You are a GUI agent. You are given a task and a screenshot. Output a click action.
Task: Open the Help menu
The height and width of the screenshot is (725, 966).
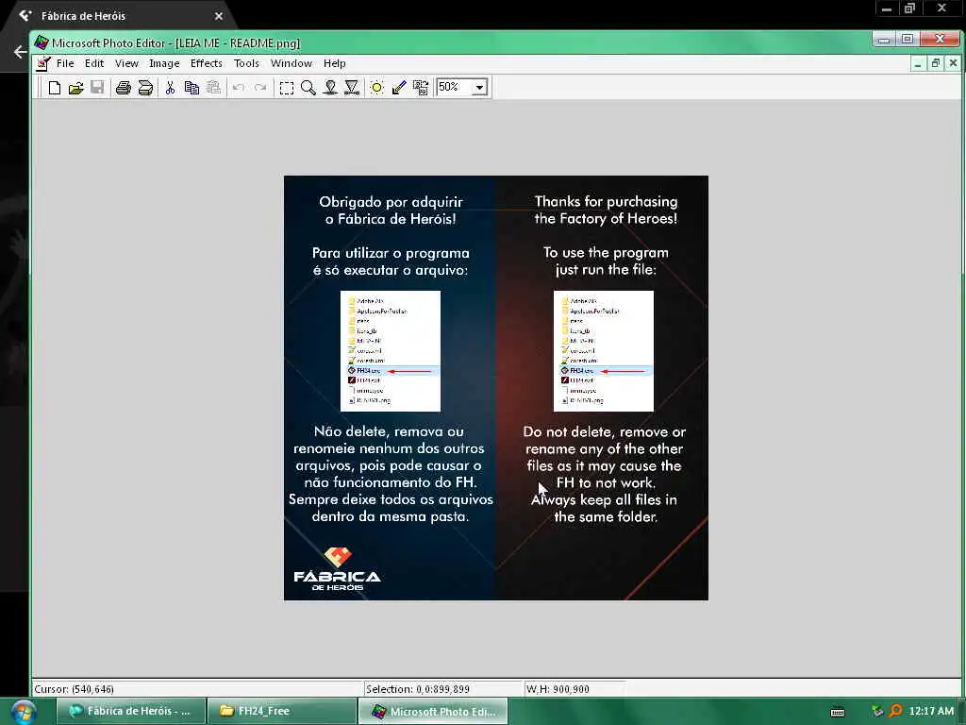click(335, 63)
